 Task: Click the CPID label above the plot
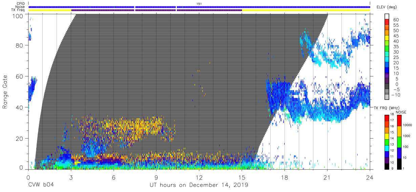click(20, 4)
